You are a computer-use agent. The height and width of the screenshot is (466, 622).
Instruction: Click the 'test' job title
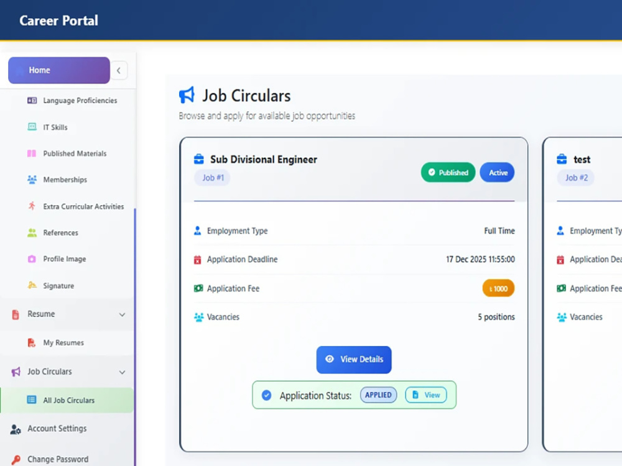click(x=582, y=160)
